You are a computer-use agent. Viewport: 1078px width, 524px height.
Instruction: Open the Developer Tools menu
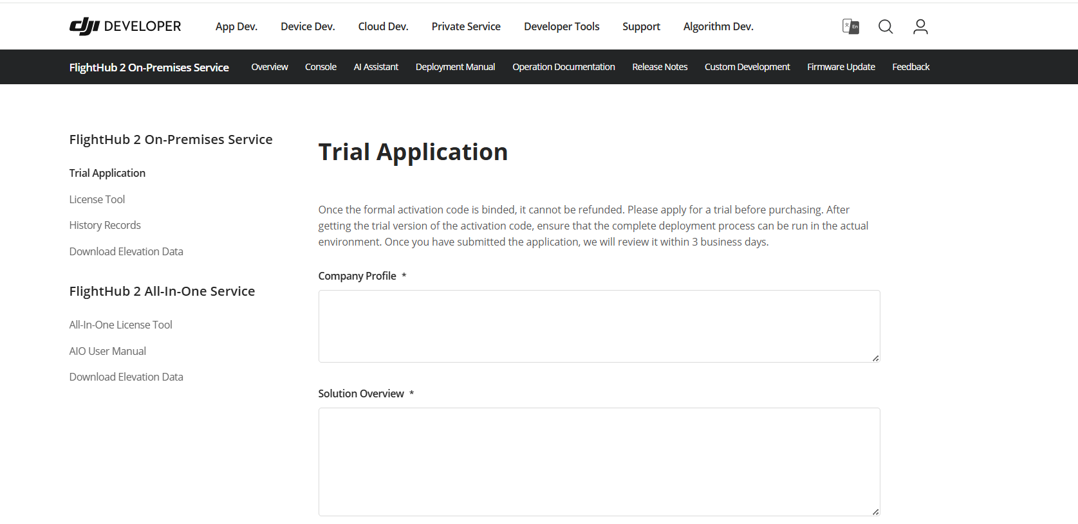coord(561,26)
